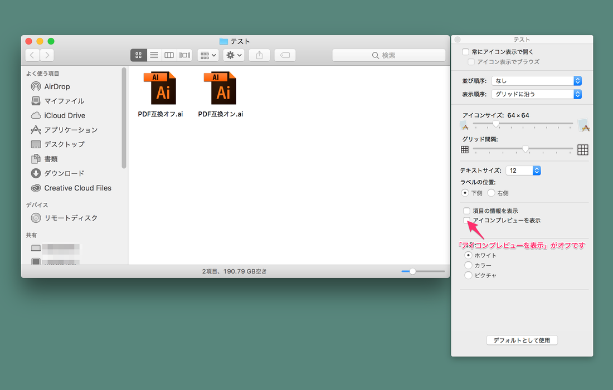Image resolution: width=613 pixels, height=390 pixels.
Task: Click the Share toolbar button
Action: (259, 55)
